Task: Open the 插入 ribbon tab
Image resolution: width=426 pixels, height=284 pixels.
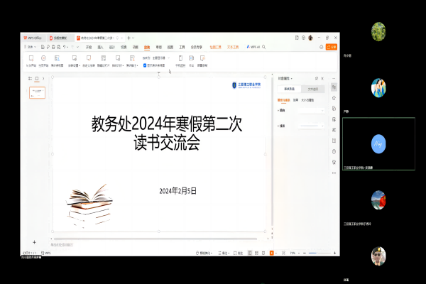Action: pyautogui.click(x=100, y=47)
